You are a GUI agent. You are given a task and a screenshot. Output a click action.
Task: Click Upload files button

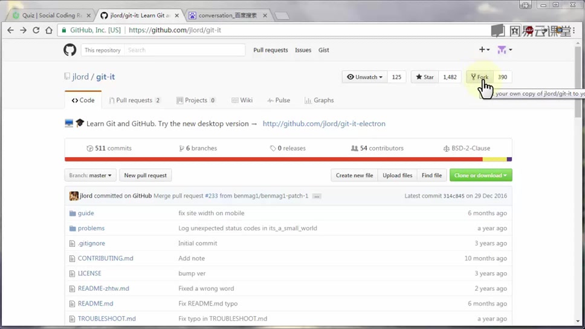pos(397,175)
